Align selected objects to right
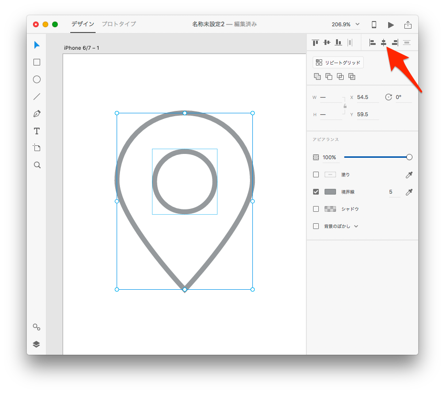This screenshot has height=393, width=445. click(395, 43)
